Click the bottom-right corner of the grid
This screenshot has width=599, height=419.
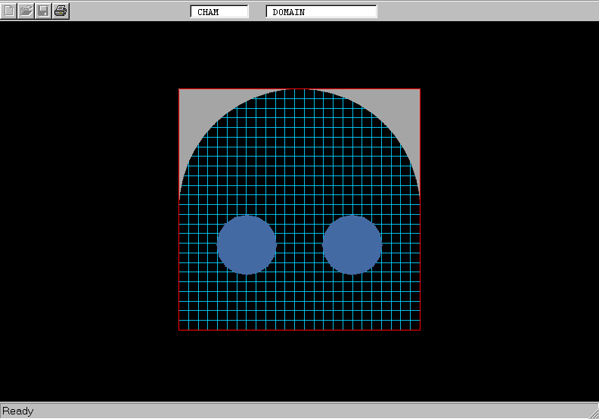pos(420,330)
